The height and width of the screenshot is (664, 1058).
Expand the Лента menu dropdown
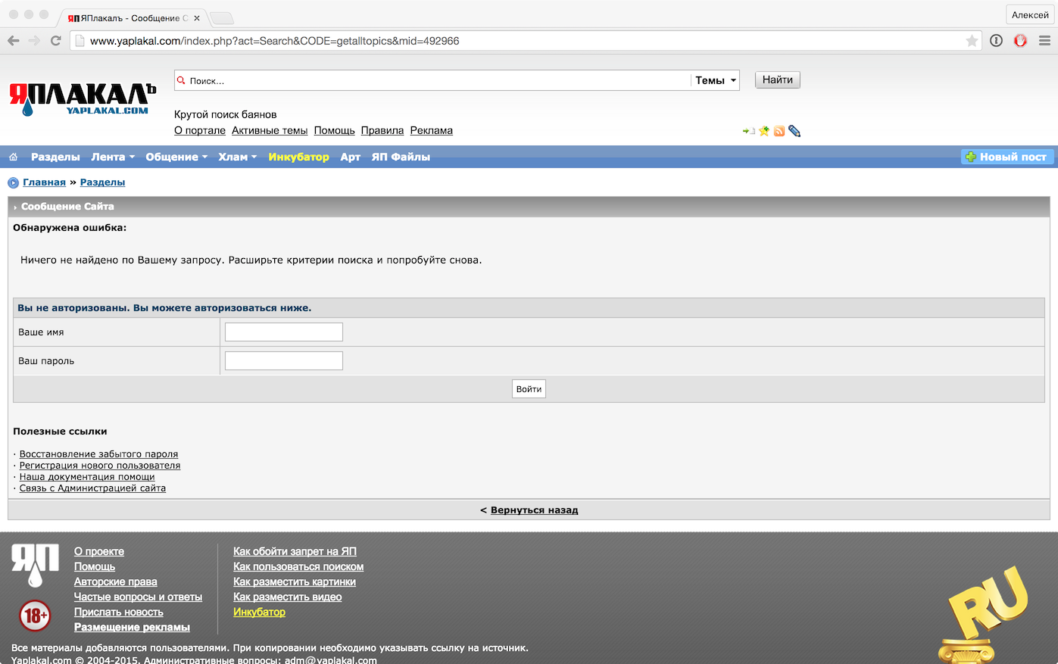(112, 157)
